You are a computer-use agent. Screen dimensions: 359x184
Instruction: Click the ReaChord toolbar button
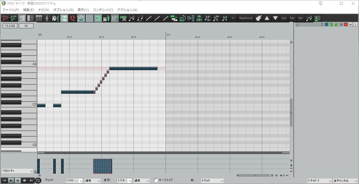246,18
